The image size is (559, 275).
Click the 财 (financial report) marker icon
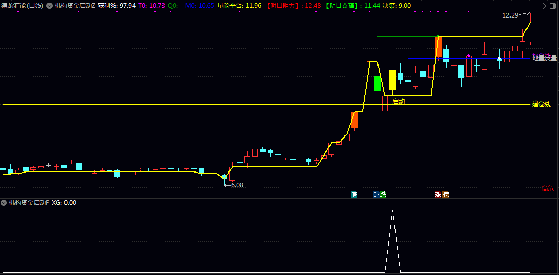coord(376,195)
